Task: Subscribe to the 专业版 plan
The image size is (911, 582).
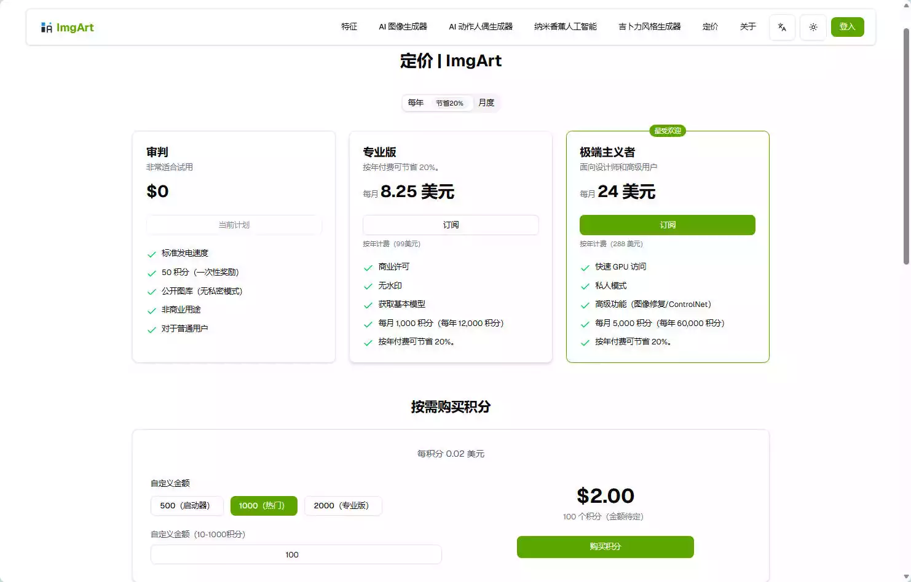Action: (451, 225)
